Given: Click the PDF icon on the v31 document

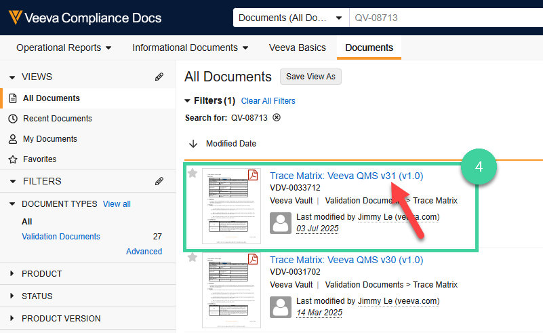Looking at the screenshot, I should [x=253, y=175].
